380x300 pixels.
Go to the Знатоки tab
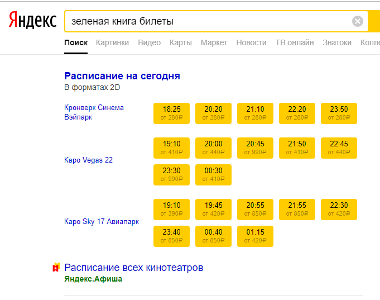[x=337, y=42]
